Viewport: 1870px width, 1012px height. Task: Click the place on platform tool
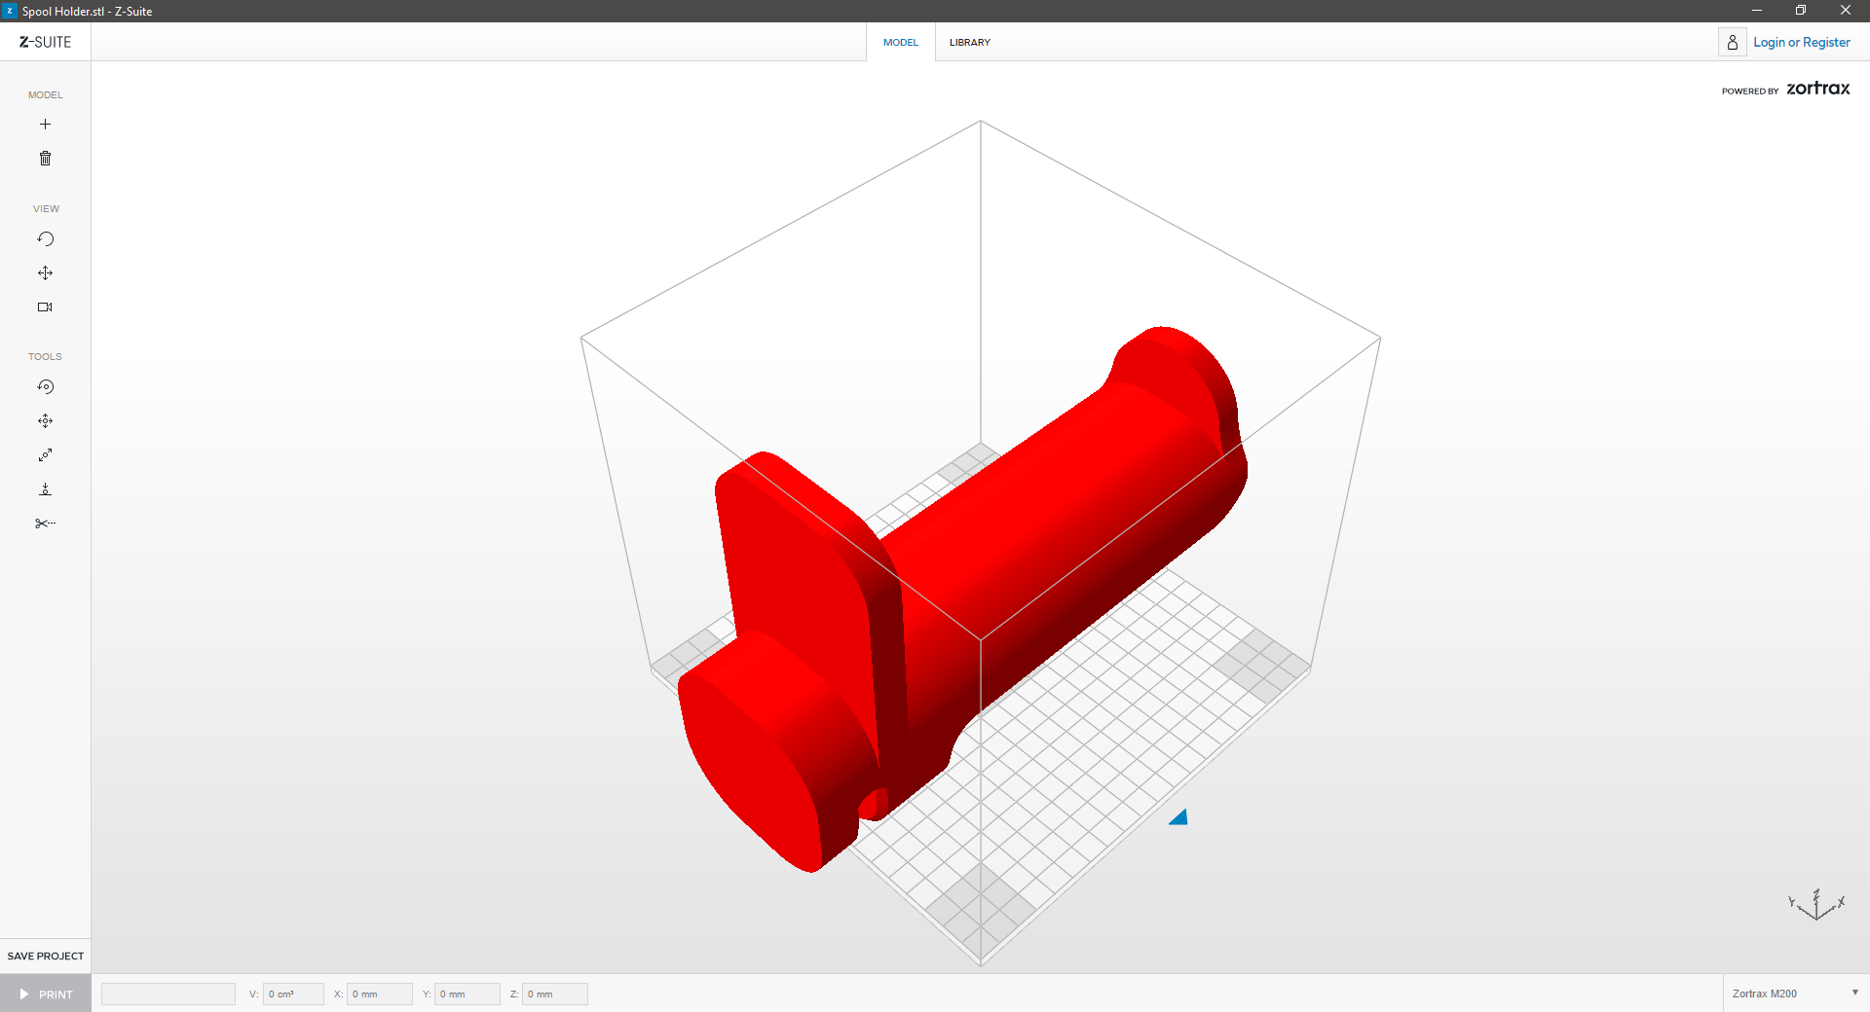tap(45, 489)
